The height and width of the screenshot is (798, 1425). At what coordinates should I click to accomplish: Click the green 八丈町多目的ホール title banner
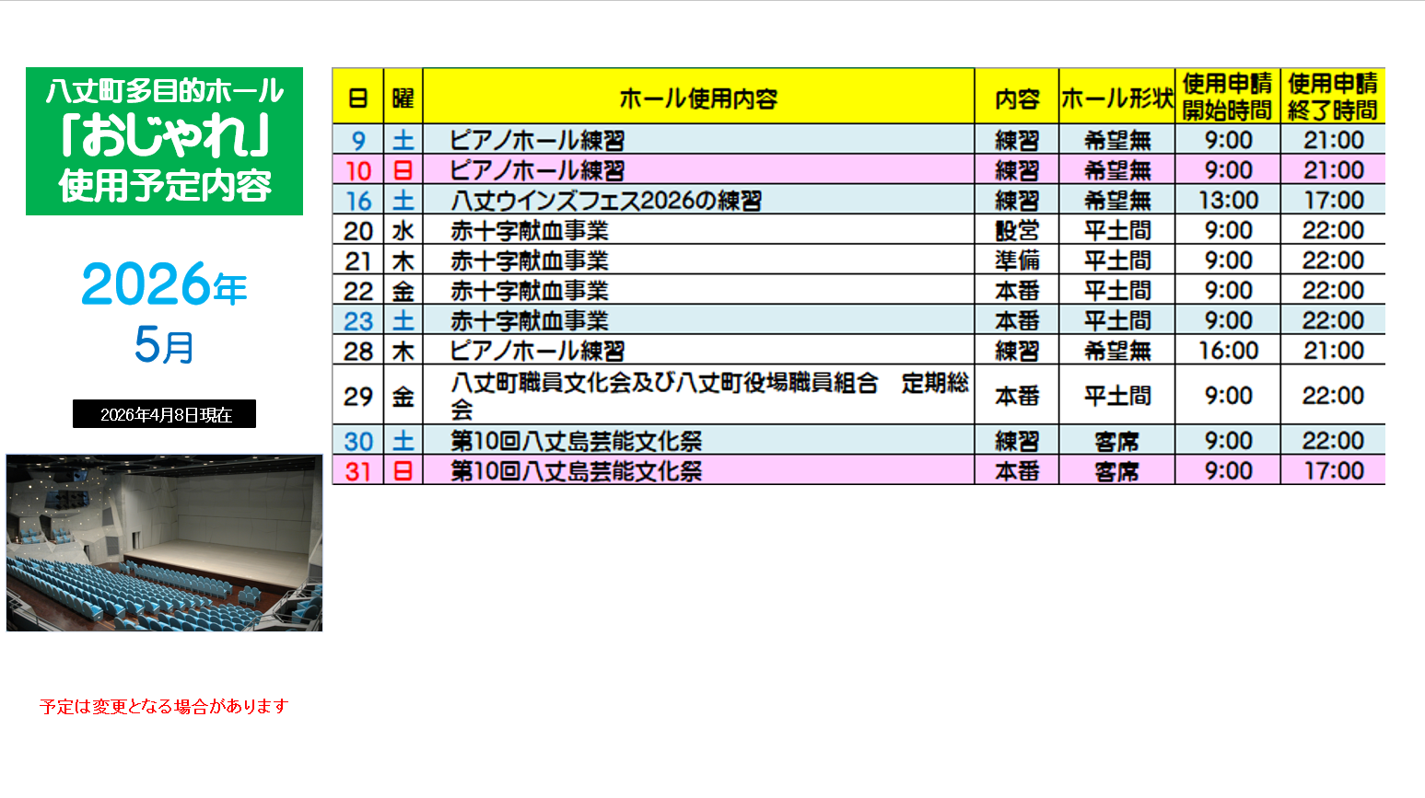tap(164, 141)
